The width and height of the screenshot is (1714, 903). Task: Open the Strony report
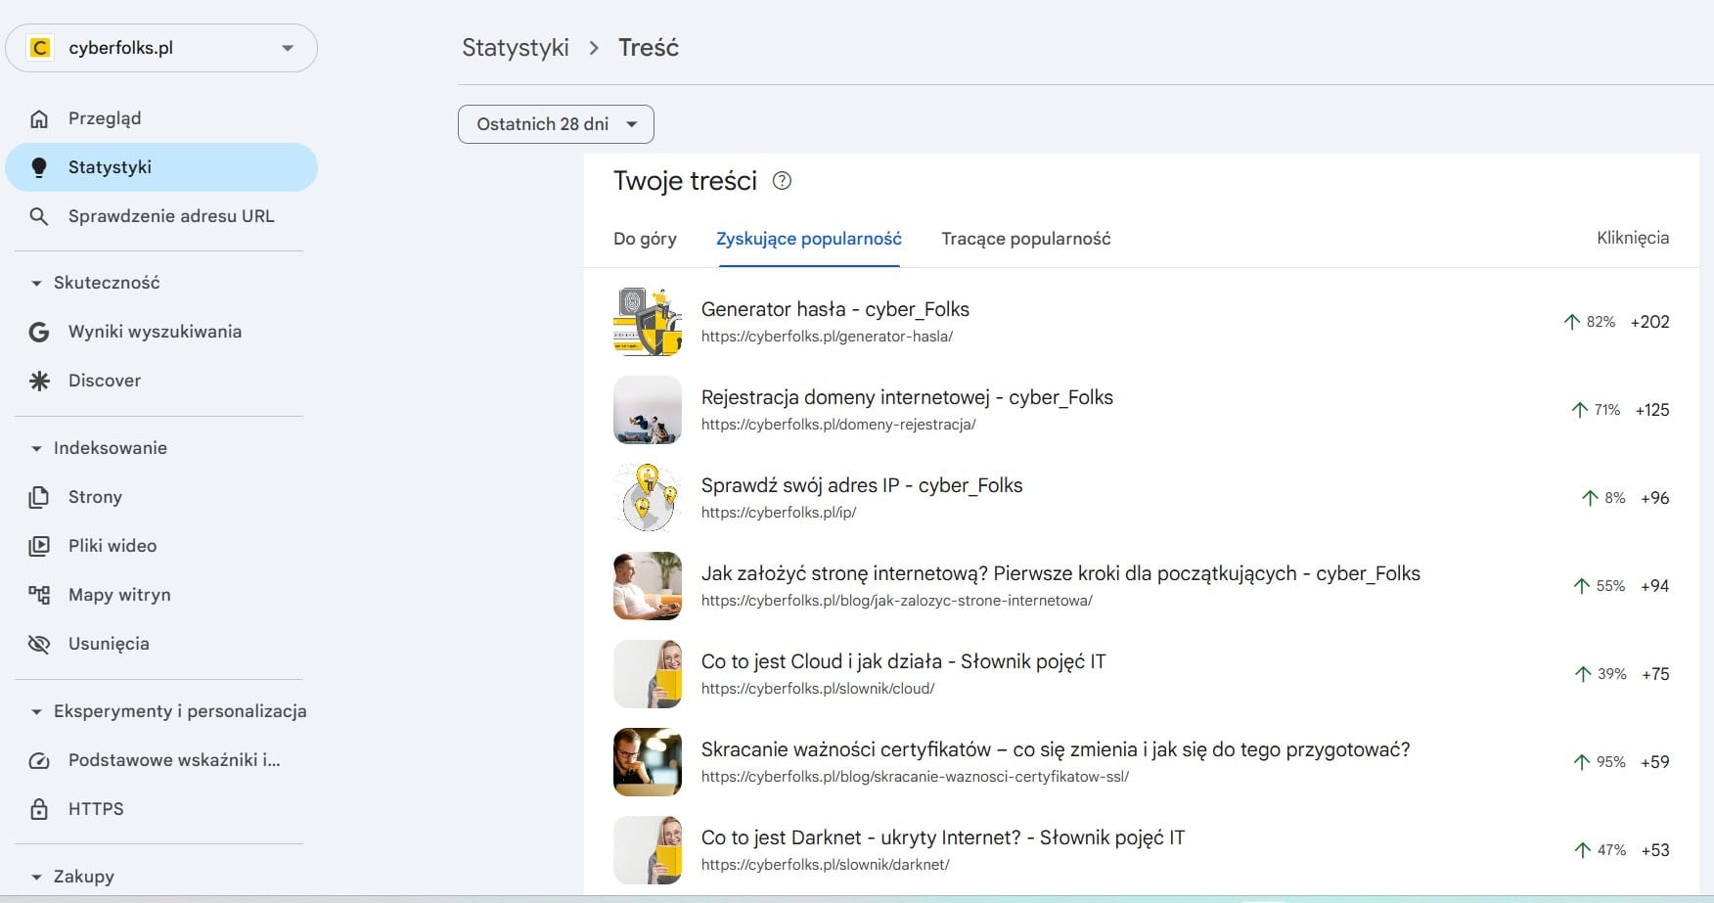coord(161,497)
